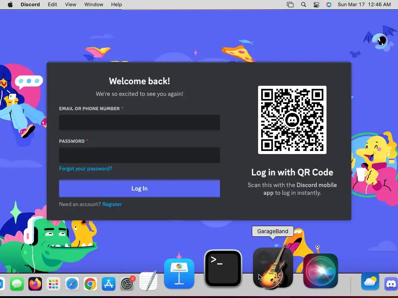The height and width of the screenshot is (298, 398).
Task: Open Messages from the dock
Action: click(x=17, y=284)
